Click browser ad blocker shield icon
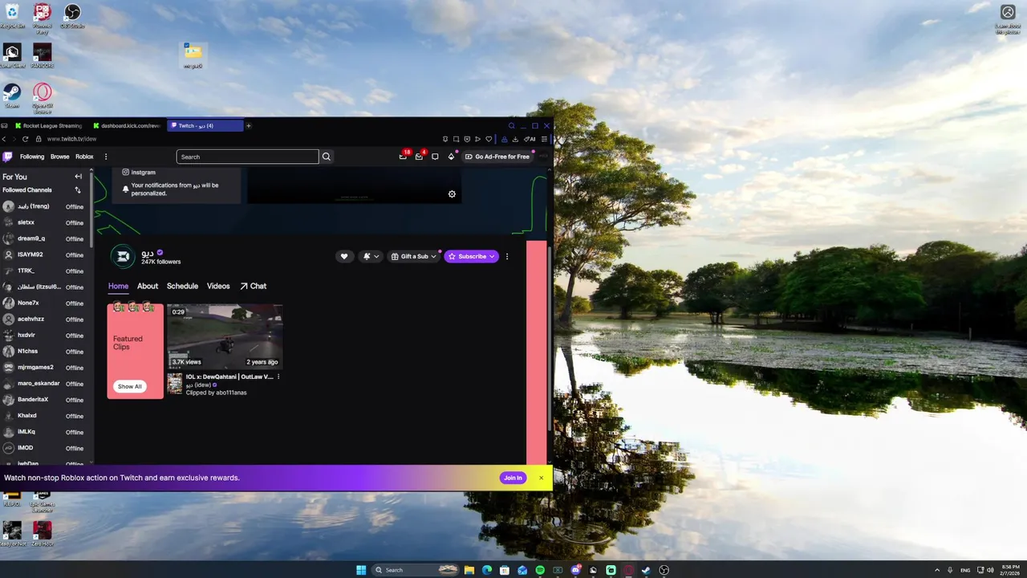Screen dimensions: 1027x578 (467, 140)
